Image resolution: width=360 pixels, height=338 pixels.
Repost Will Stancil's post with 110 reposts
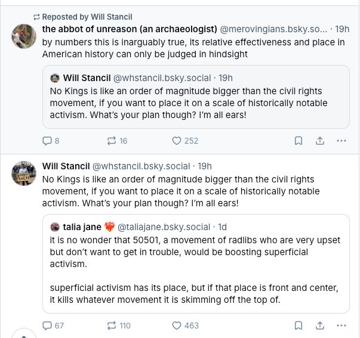tap(112, 325)
